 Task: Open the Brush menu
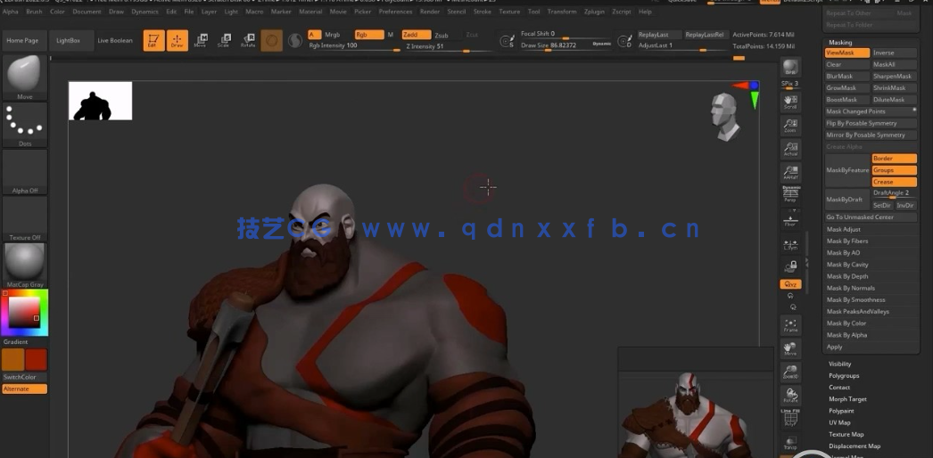tap(34, 12)
